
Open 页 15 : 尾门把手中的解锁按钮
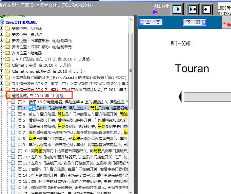point(73,181)
